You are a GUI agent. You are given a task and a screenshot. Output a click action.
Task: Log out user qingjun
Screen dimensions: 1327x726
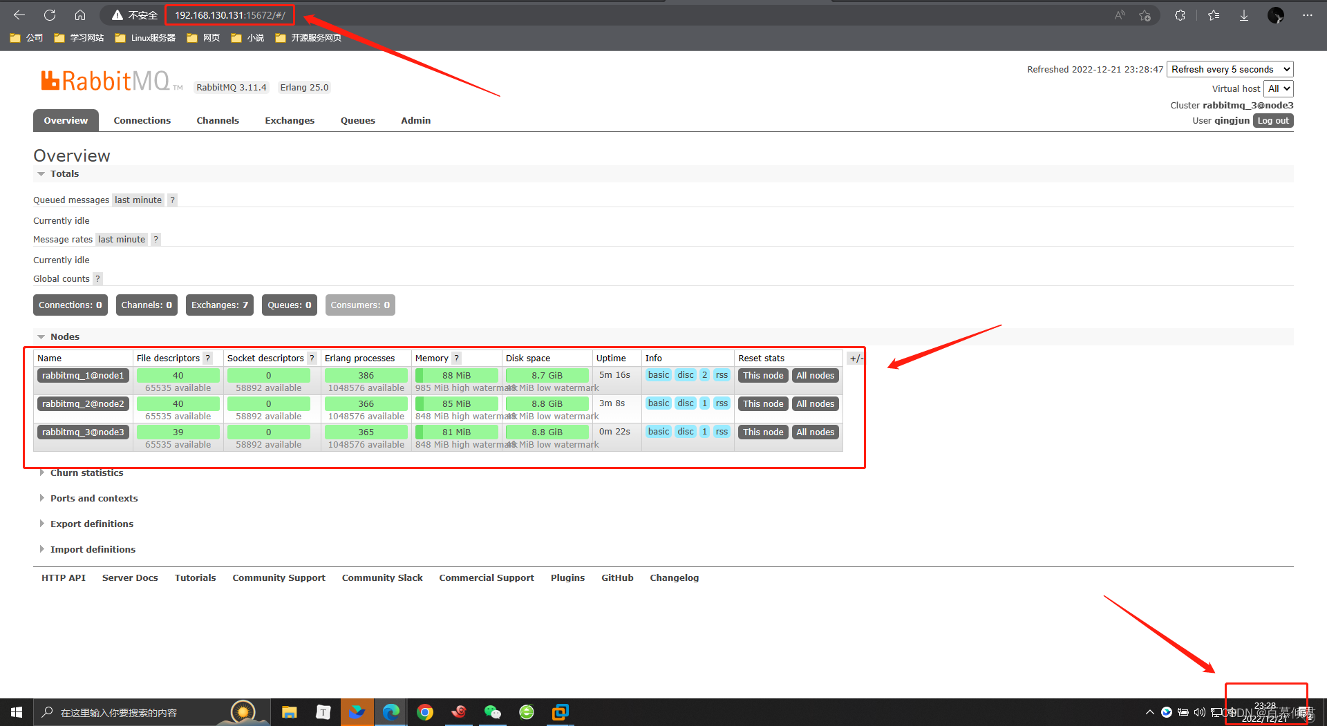[x=1273, y=121]
